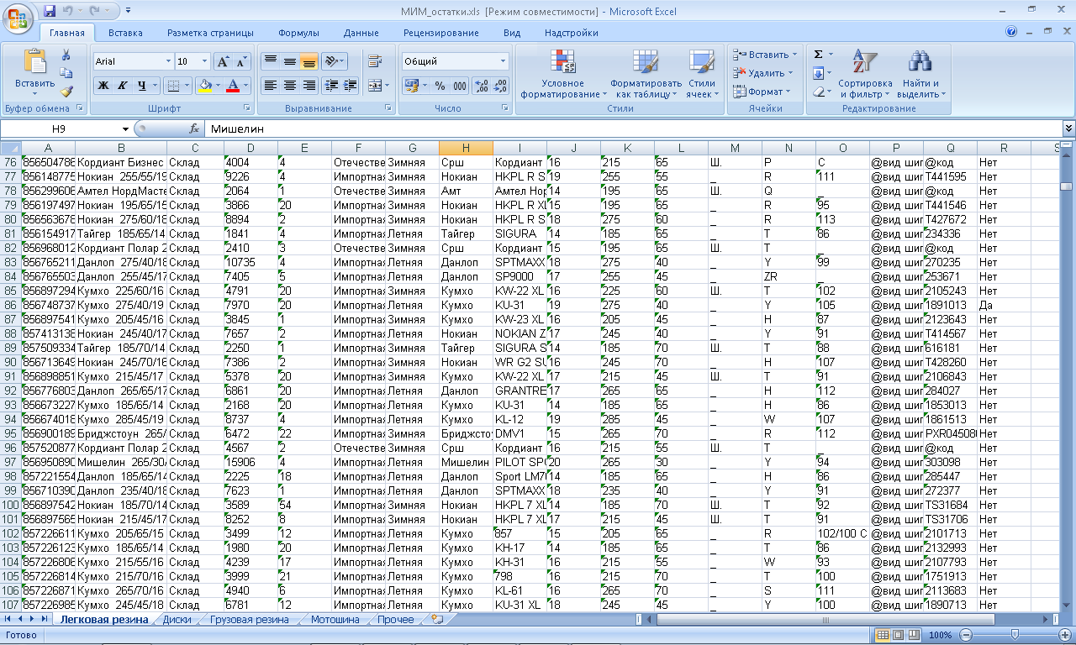Toggle middle vertical alignment
Viewport: 1076px width, 645px height.
point(289,61)
